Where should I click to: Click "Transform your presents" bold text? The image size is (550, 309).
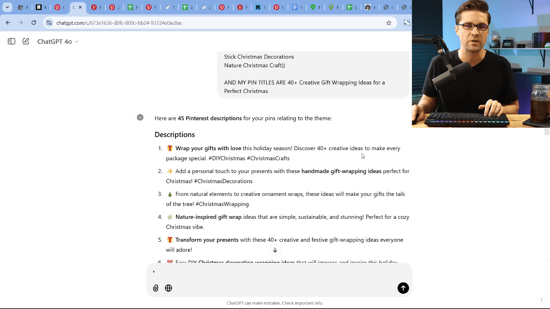(207, 240)
